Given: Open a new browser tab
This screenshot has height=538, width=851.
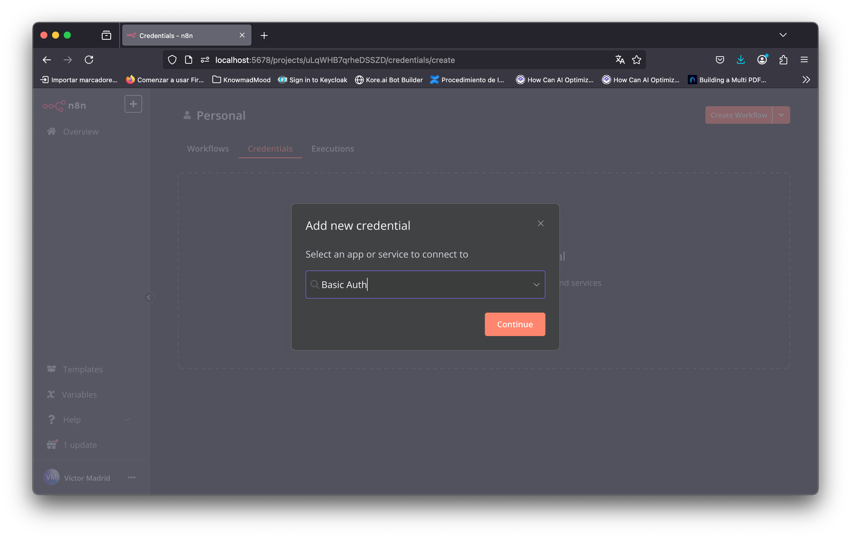Looking at the screenshot, I should click(264, 35).
